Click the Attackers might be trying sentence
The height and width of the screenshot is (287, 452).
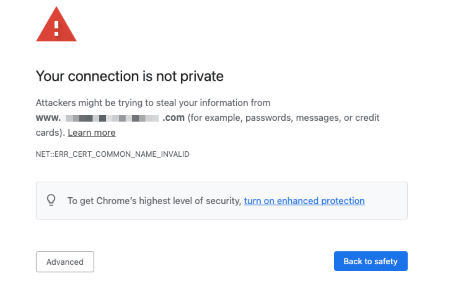153,103
